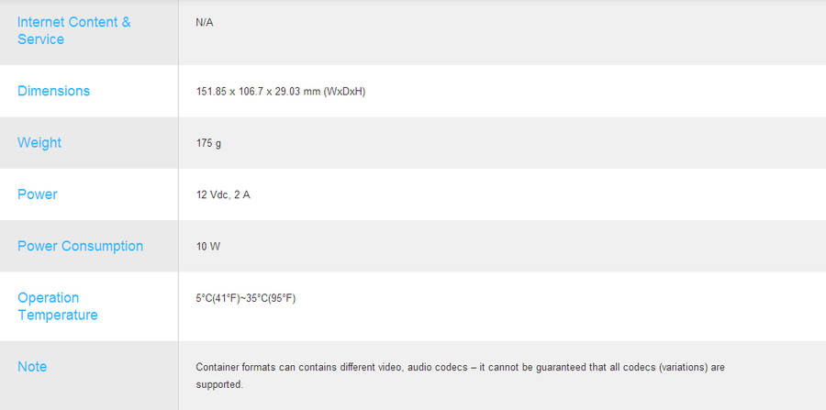Screen dimensions: 826x410
Task: Click the Note row label
Action: tap(32, 366)
